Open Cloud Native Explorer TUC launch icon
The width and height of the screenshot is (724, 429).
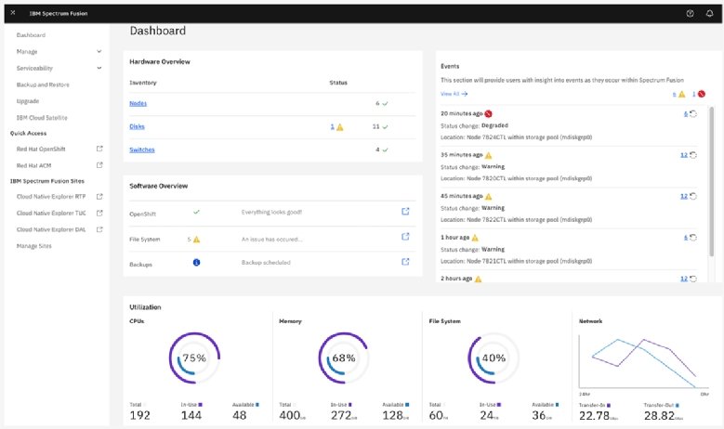pyautogui.click(x=99, y=214)
